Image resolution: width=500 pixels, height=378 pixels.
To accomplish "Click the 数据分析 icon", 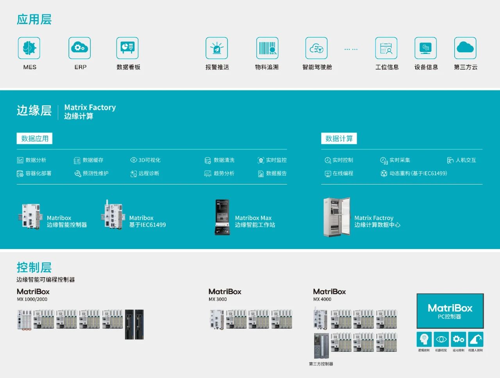I will 20,160.
